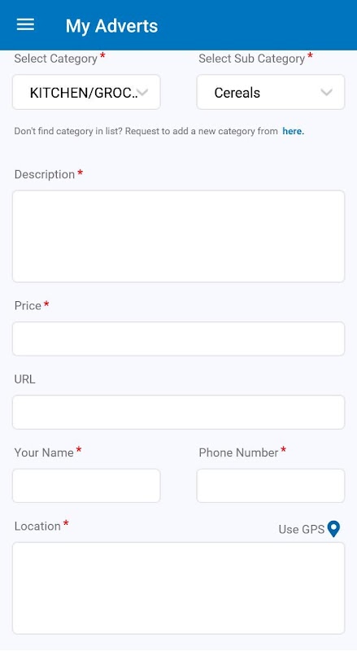This screenshot has height=651, width=357.
Task: Open the KITCHEN/GROC.. category dropdown
Action: pyautogui.click(x=86, y=92)
